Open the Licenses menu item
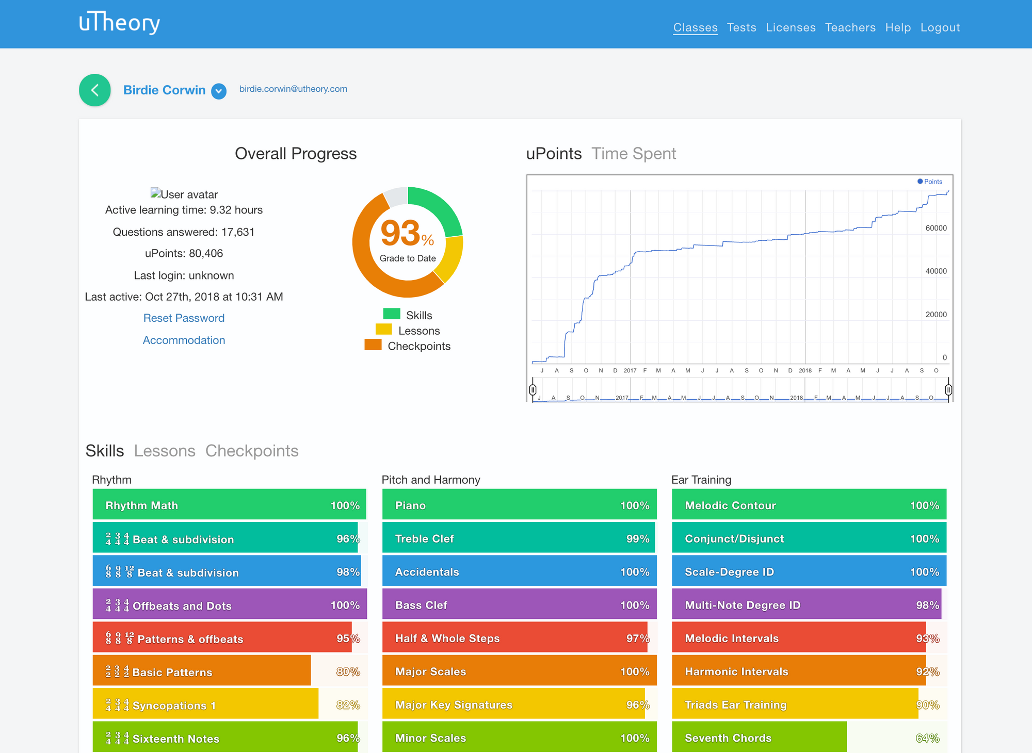This screenshot has width=1032, height=753. coord(791,27)
